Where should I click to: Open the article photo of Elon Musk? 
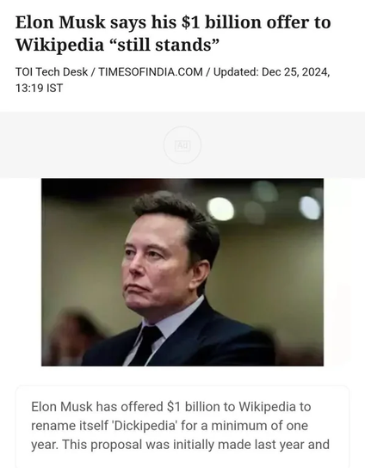coord(182,272)
